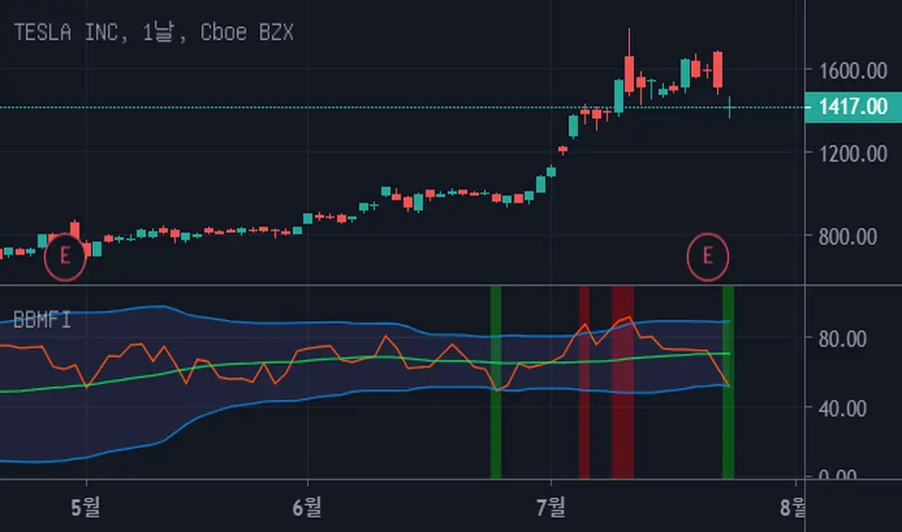Viewport: 902px width, 532px height.
Task: Click the 40.00 indicator axis label
Action: [842, 408]
